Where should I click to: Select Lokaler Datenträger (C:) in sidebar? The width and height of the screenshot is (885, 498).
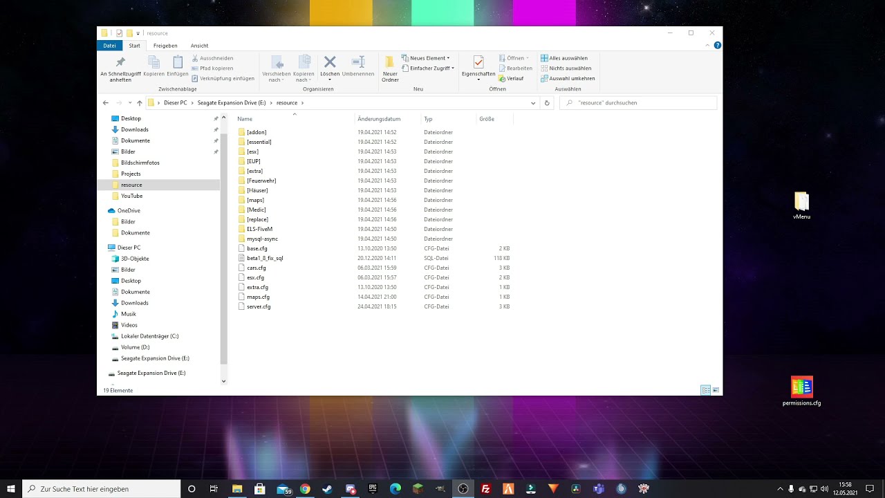(x=150, y=336)
